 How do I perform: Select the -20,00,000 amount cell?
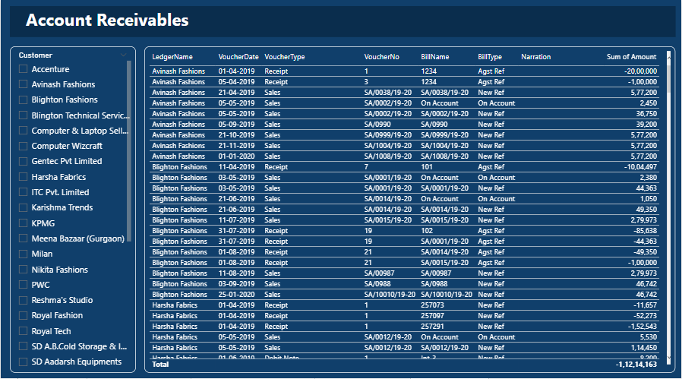point(640,71)
